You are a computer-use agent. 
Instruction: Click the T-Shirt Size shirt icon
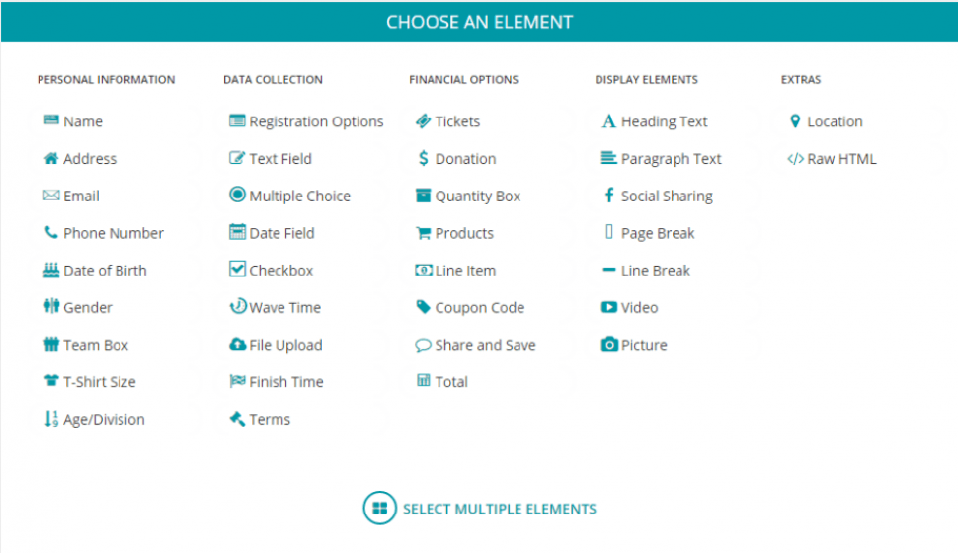[51, 382]
